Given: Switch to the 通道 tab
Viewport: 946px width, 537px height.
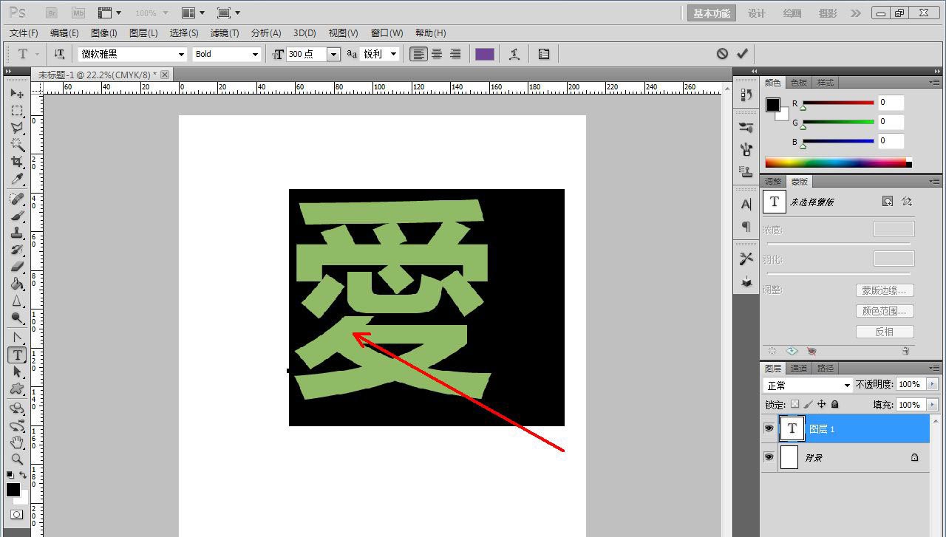Looking at the screenshot, I should click(799, 368).
